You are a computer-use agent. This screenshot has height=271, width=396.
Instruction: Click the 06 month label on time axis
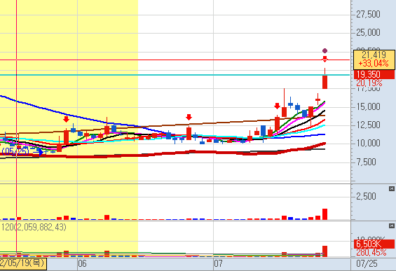click(82, 264)
